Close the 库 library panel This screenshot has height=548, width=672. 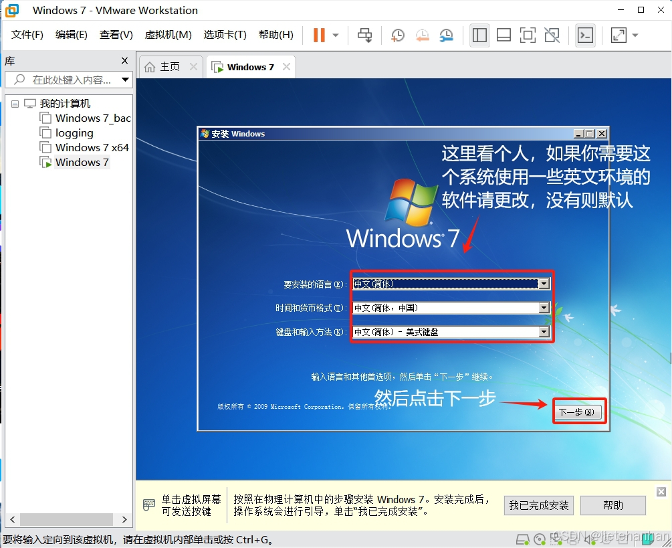[x=125, y=60]
